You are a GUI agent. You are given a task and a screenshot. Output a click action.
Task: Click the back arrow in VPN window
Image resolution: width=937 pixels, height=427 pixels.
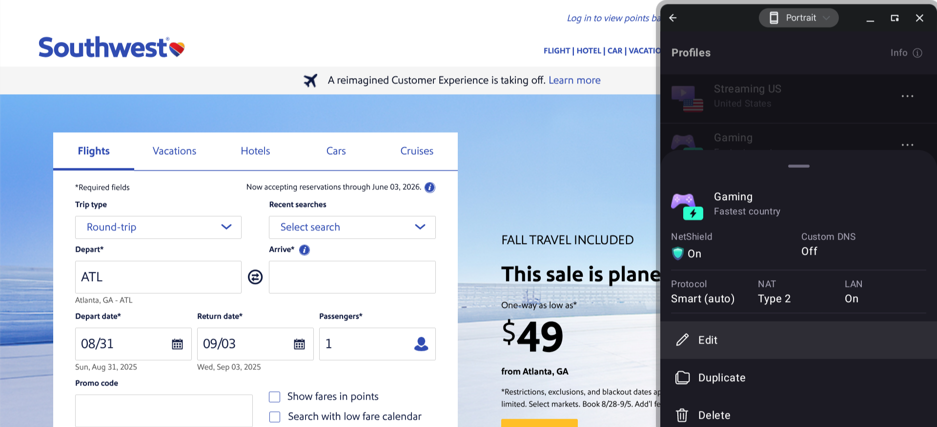(x=673, y=18)
